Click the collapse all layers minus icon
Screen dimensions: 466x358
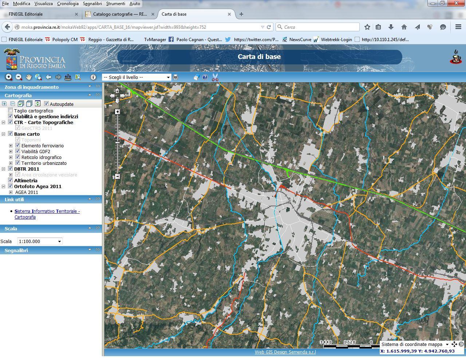[x=12, y=104]
